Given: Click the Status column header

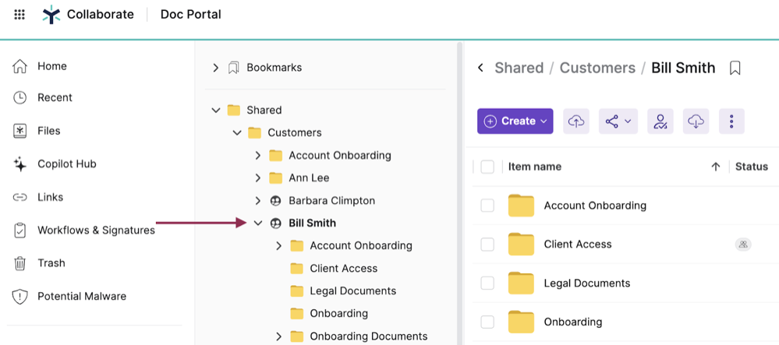Looking at the screenshot, I should click(x=751, y=167).
